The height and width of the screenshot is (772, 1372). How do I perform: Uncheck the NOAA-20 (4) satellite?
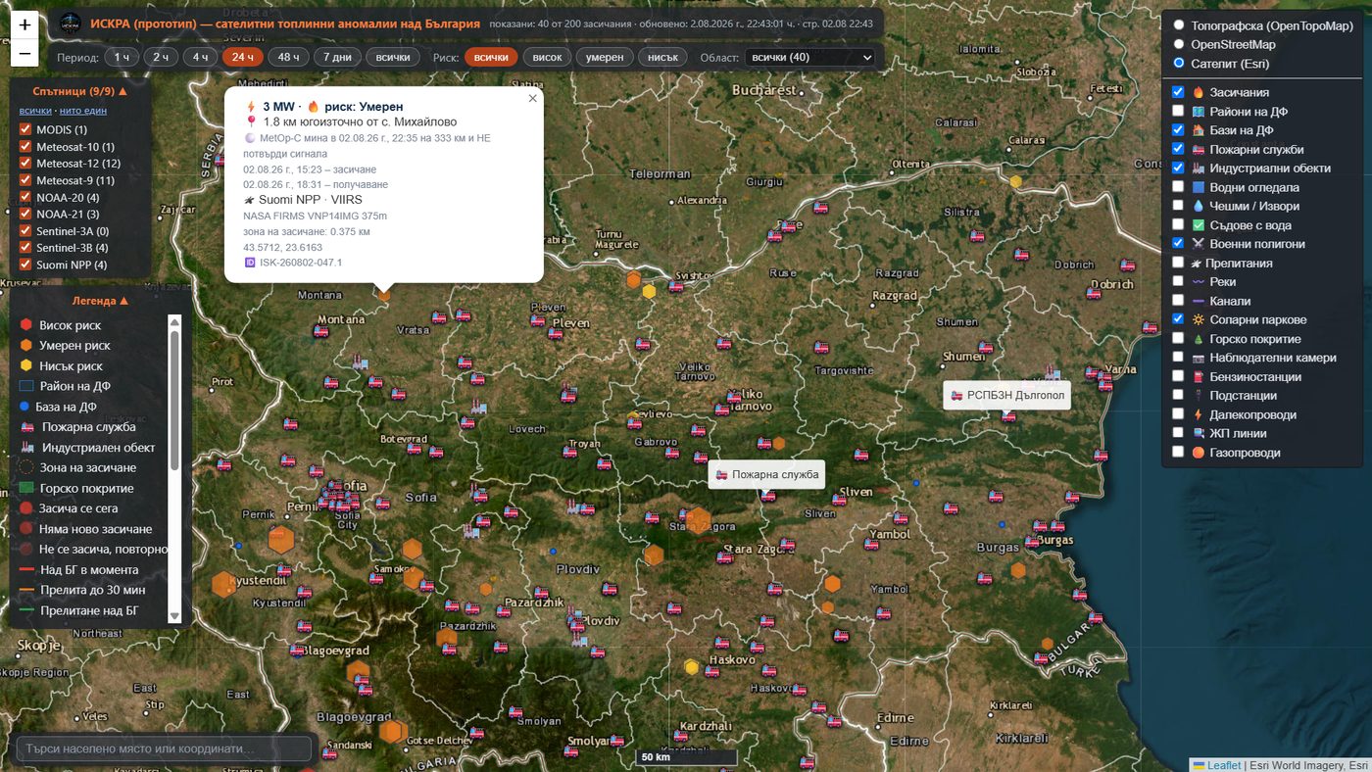click(26, 197)
